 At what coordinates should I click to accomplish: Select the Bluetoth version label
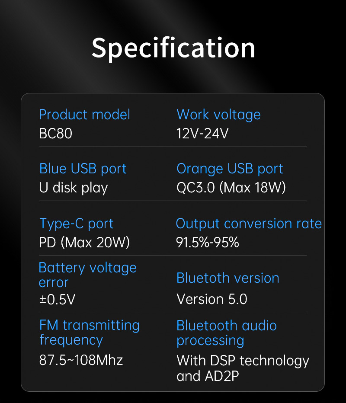click(228, 278)
